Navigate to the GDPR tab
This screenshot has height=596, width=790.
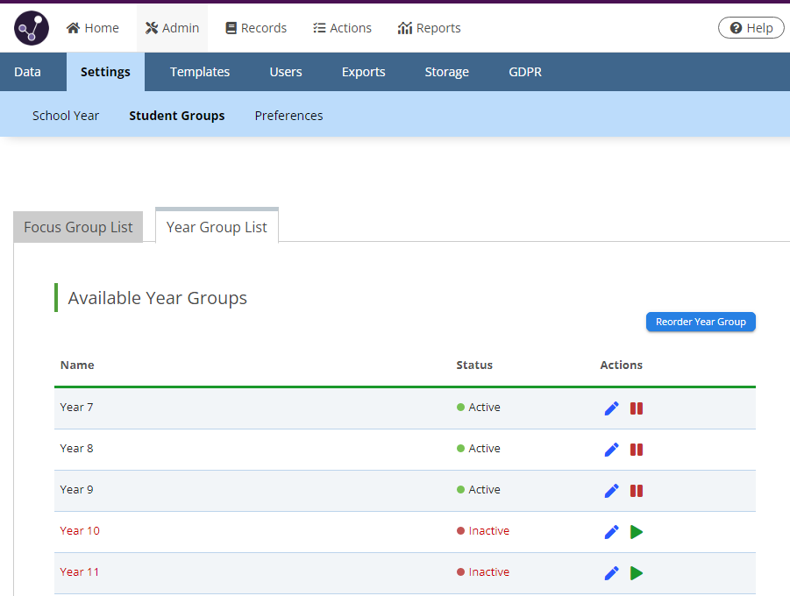[525, 72]
